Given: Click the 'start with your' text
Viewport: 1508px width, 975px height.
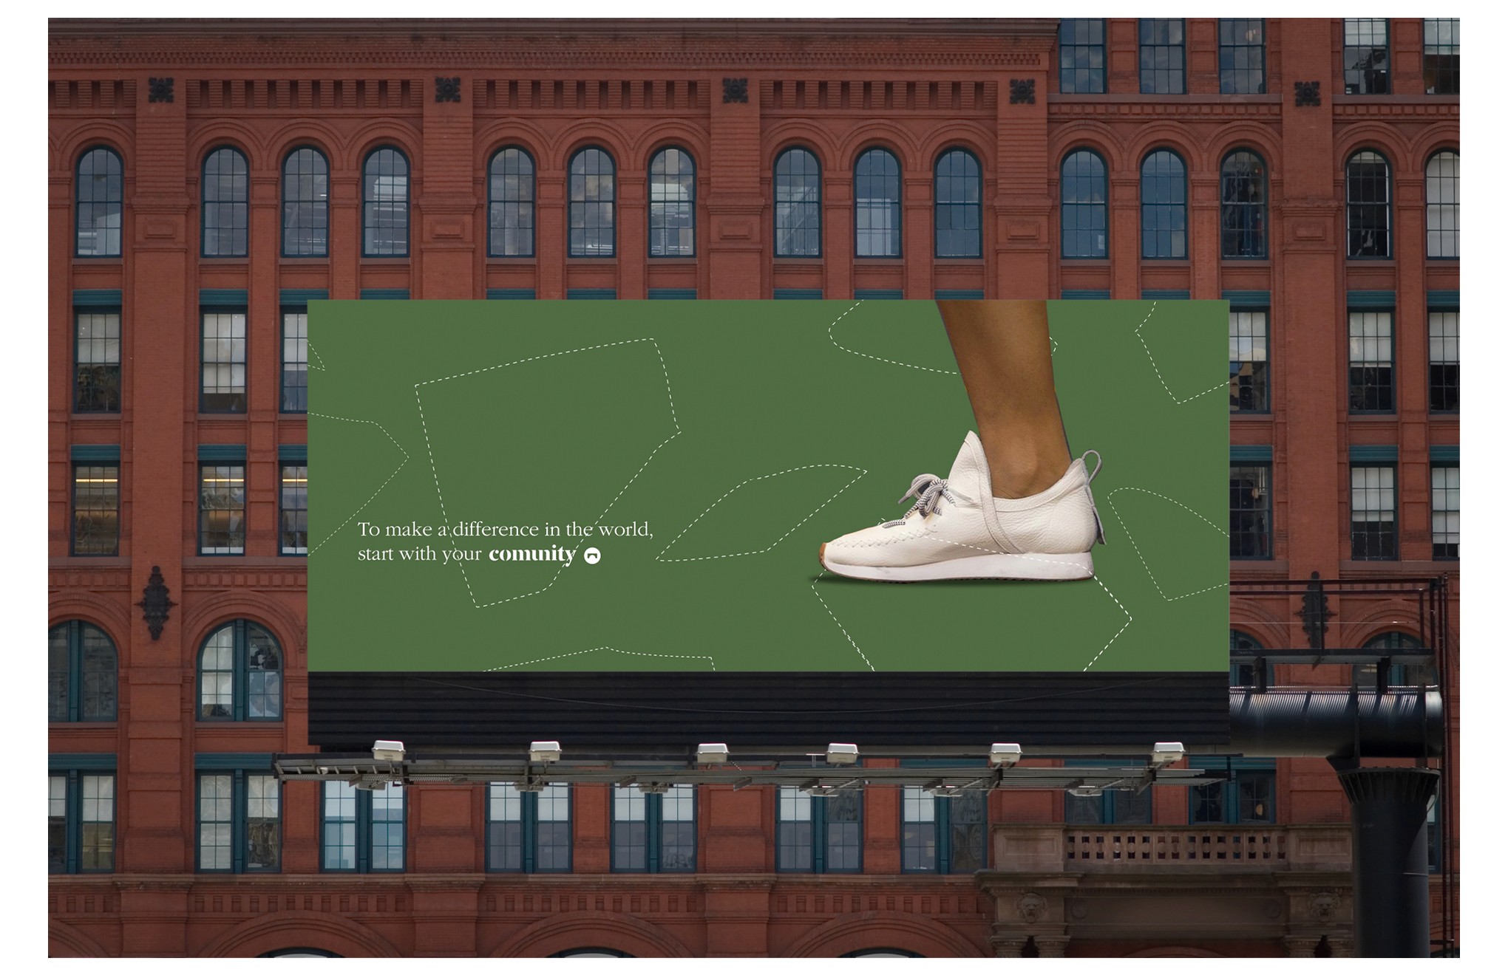Looking at the screenshot, I should [419, 554].
